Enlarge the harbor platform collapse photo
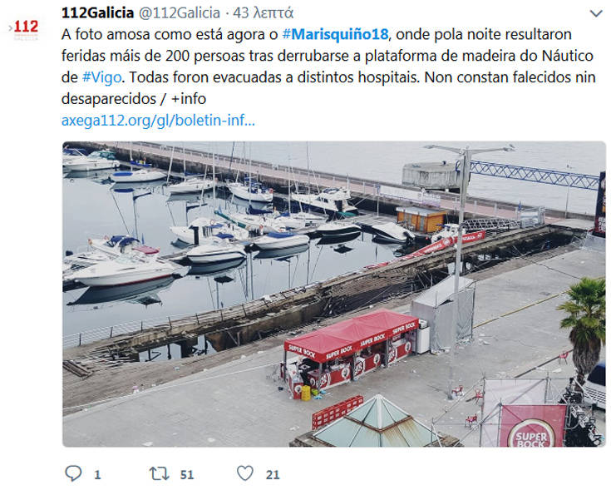611x490 pixels. 334,294
